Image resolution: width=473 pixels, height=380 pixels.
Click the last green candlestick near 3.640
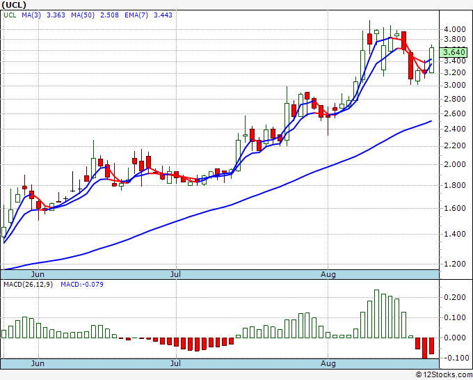tap(432, 60)
